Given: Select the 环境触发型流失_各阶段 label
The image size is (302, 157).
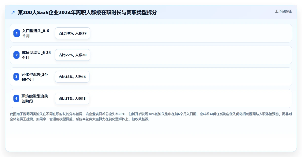Looking at the screenshot, I should pyautogui.click(x=36, y=99).
